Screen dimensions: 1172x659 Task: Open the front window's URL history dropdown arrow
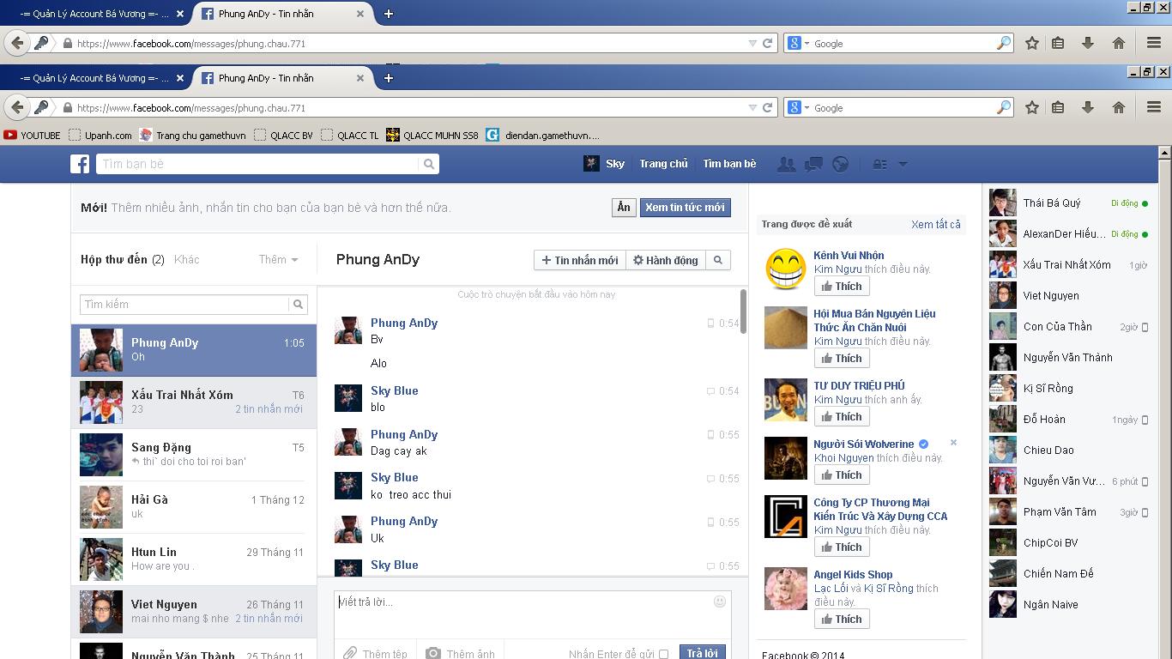[x=752, y=107]
